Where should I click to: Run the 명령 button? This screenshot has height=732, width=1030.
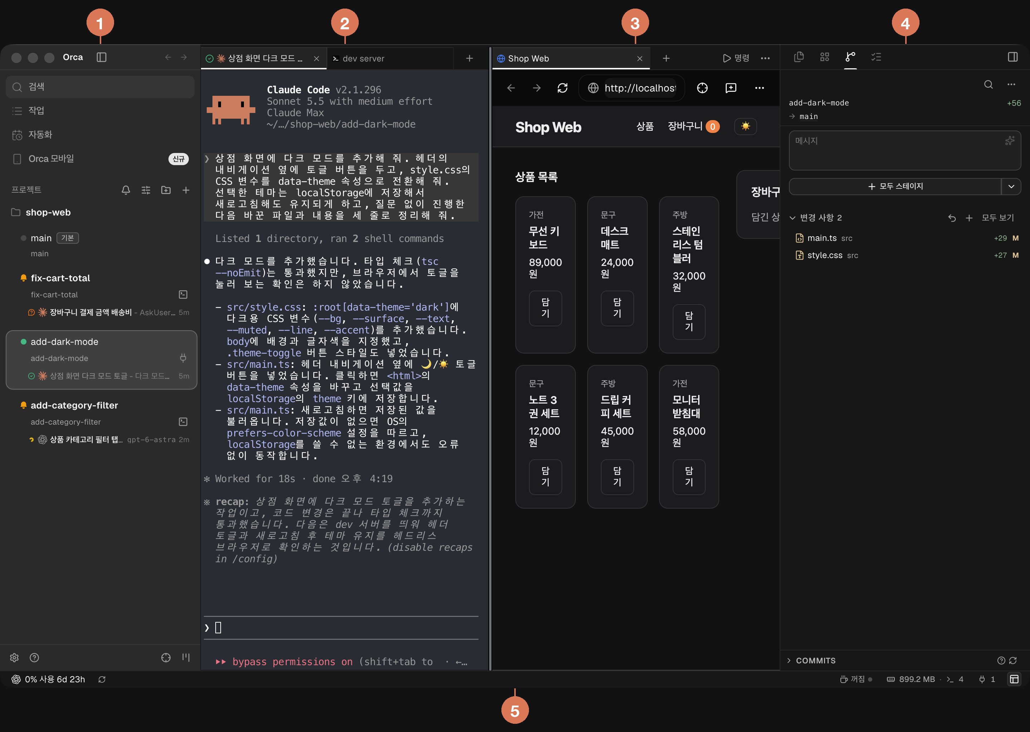[736, 58]
